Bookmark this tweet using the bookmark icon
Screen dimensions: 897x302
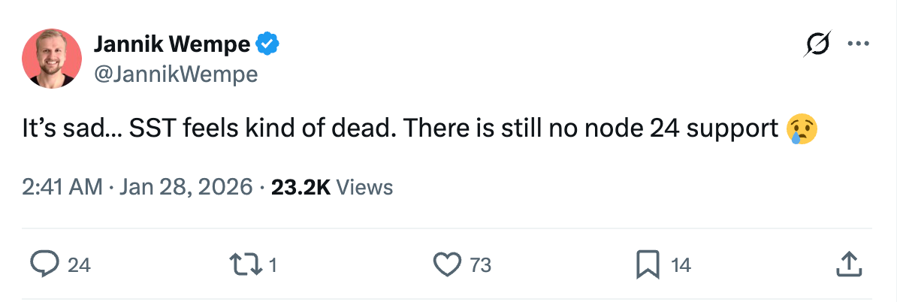point(648,264)
